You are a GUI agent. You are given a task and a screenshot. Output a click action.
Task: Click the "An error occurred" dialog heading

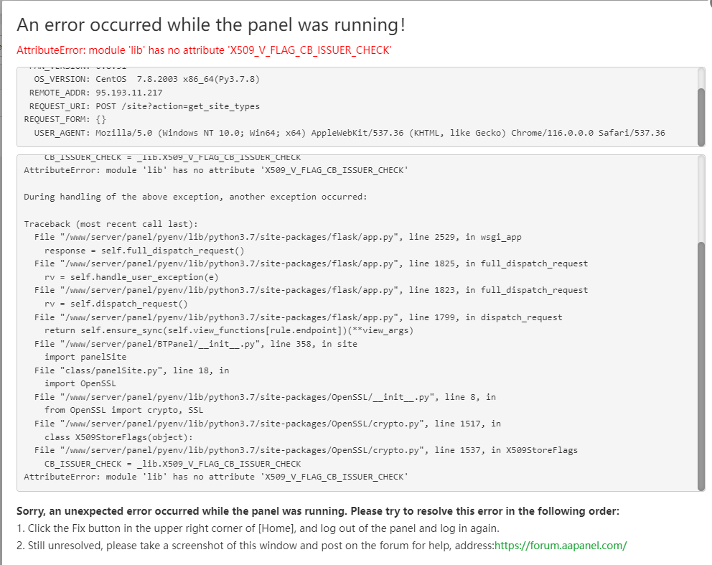tap(211, 24)
